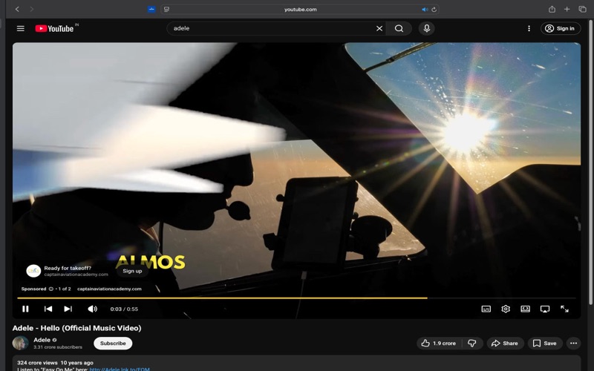Click the Adele - Hello video title
The image size is (594, 371).
(77, 328)
